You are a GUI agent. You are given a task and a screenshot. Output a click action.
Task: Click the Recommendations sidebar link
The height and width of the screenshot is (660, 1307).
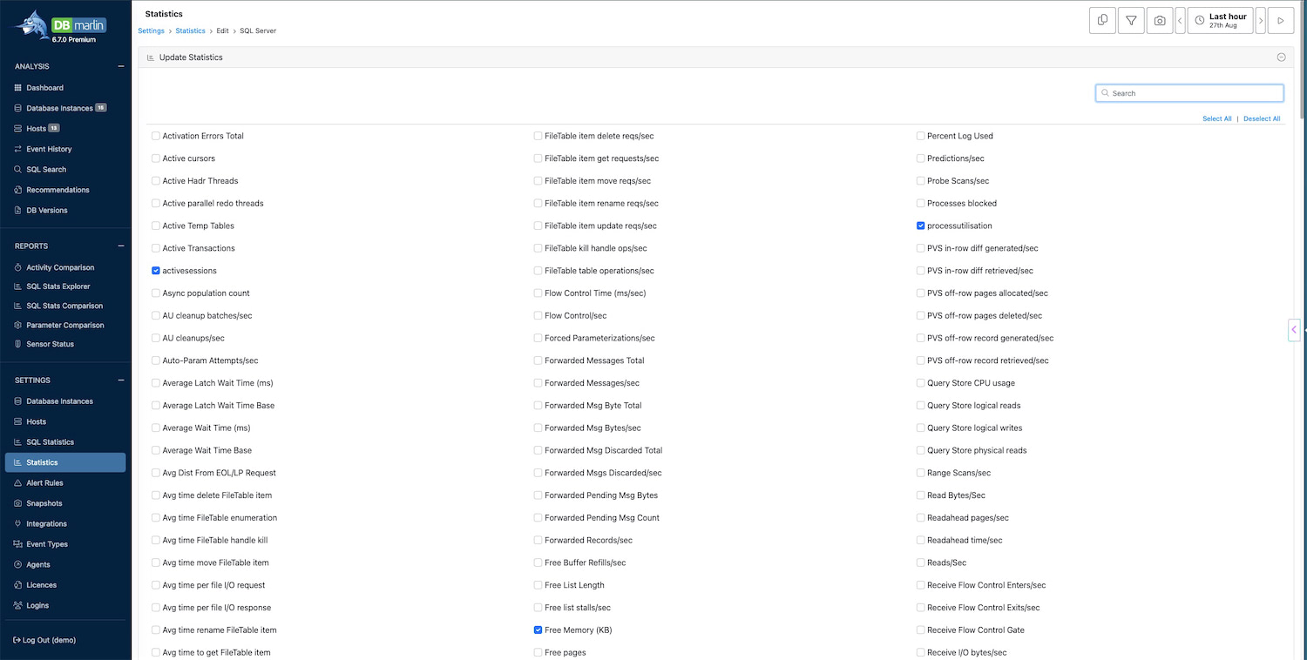(x=58, y=190)
